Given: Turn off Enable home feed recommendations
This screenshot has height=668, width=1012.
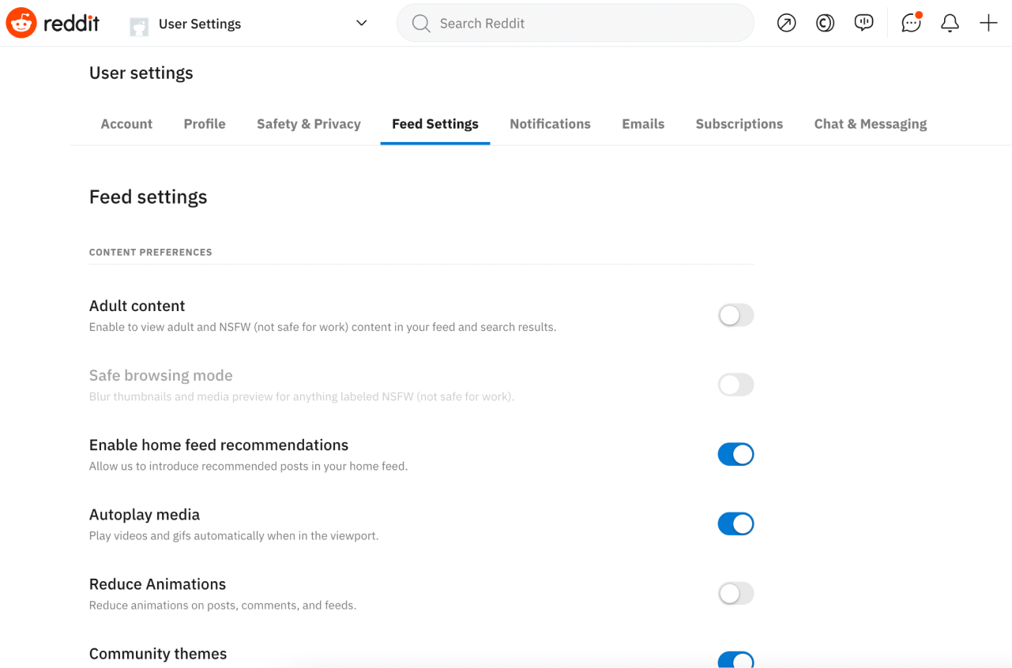Looking at the screenshot, I should pos(735,455).
